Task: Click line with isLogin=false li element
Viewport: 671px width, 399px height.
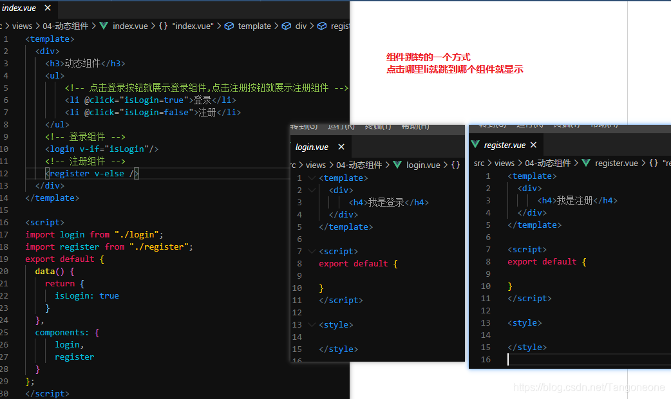Action: (x=153, y=112)
